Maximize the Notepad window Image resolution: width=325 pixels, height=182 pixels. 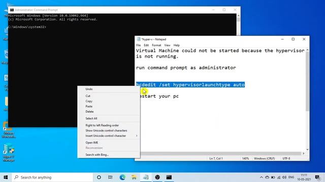tap(293, 39)
